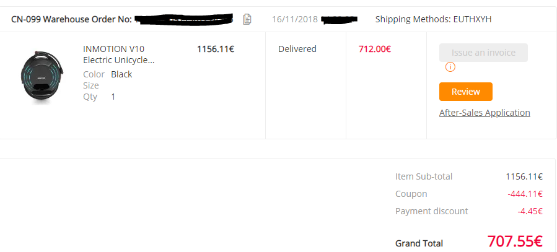Click the 712.00€ red order price
The width and height of the screenshot is (557, 252).
[375, 49]
